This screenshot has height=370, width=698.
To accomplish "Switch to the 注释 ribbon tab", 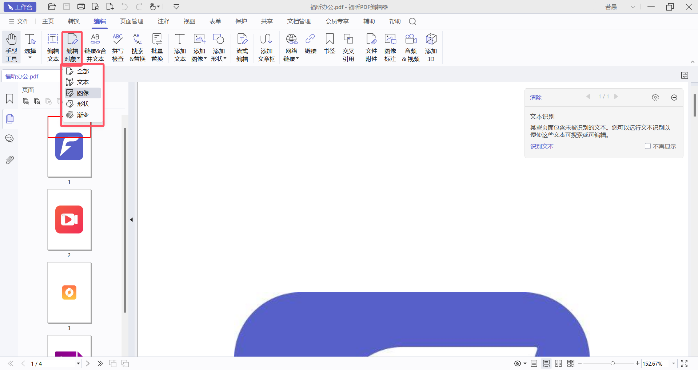I will pyautogui.click(x=164, y=21).
